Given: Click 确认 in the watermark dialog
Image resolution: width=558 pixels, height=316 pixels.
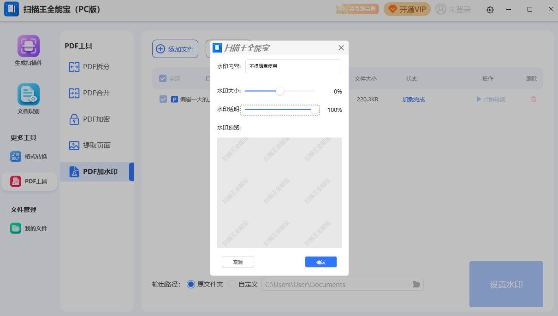Looking at the screenshot, I should click(x=321, y=262).
